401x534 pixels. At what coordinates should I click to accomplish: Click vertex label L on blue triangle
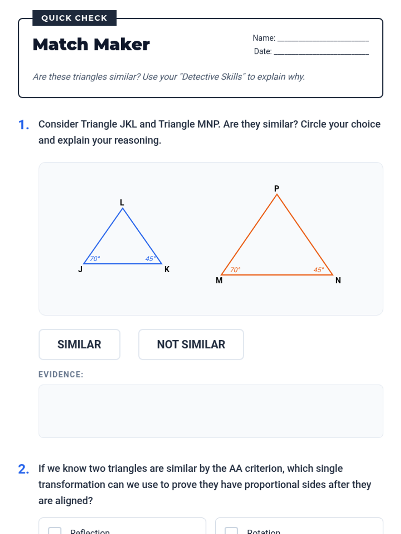pos(122,203)
